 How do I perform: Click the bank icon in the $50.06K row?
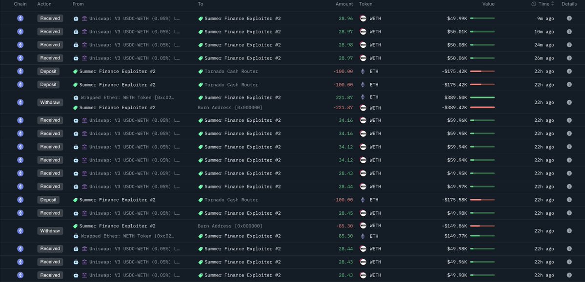coord(84,58)
